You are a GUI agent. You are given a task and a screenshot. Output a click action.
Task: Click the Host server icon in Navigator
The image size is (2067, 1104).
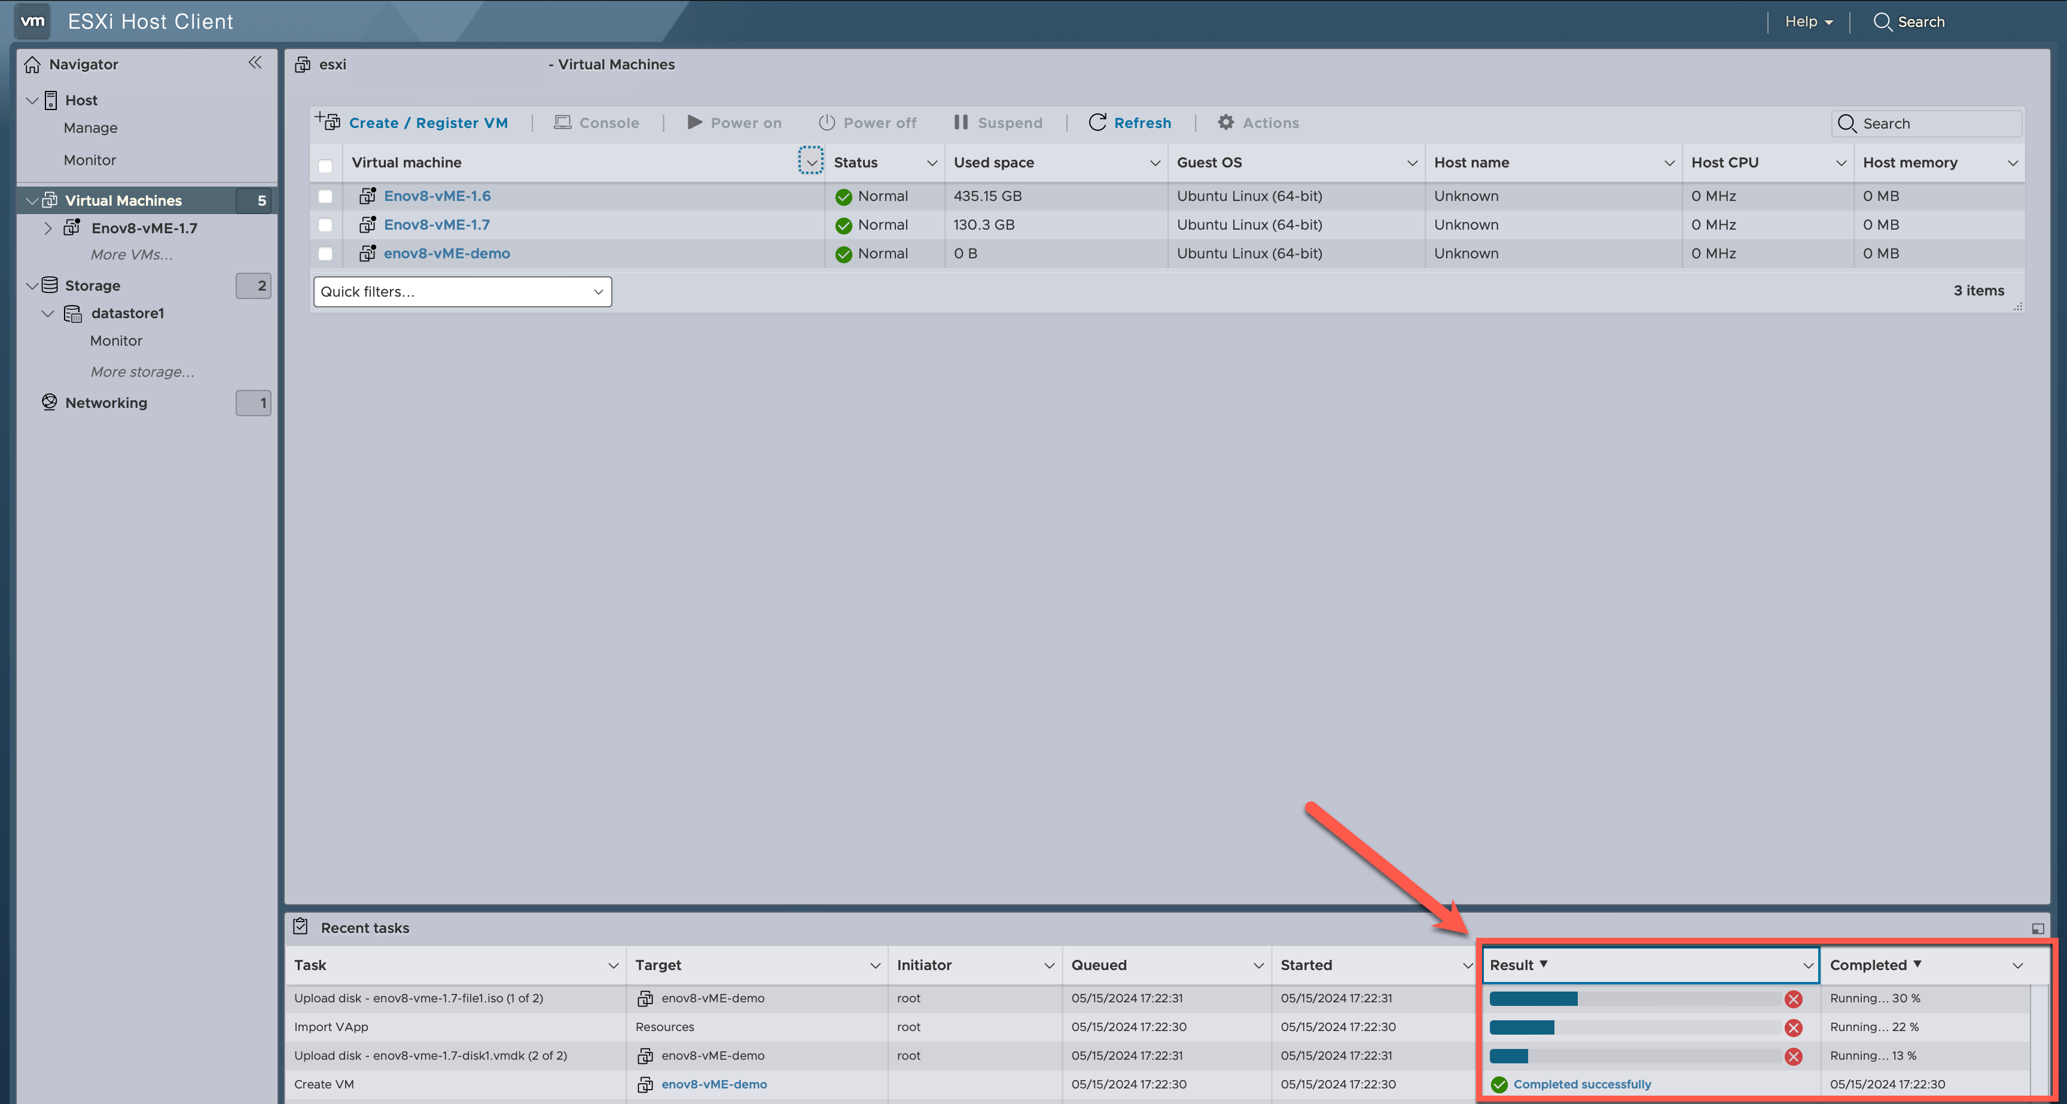click(x=51, y=100)
